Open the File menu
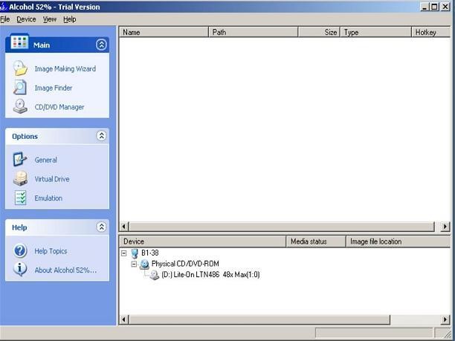This screenshot has width=455, height=341. (5, 19)
